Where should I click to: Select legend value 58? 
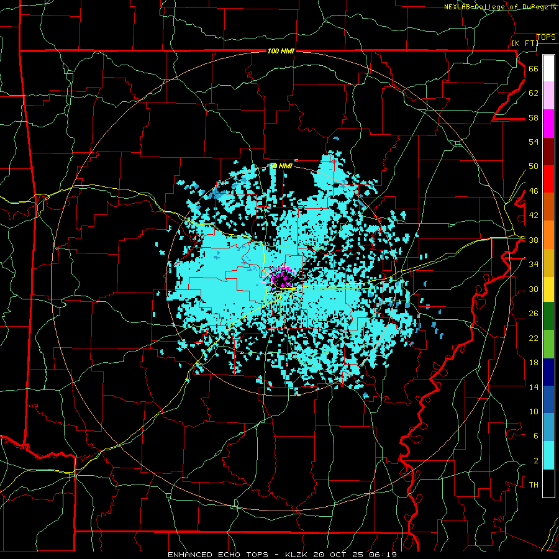[x=534, y=117]
